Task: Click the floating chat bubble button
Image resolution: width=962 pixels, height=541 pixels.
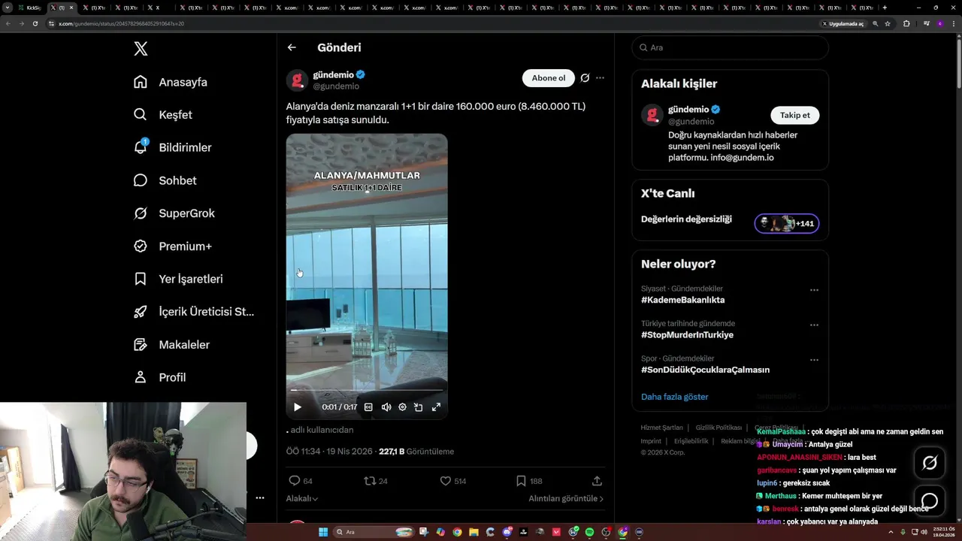Action: [x=930, y=501]
